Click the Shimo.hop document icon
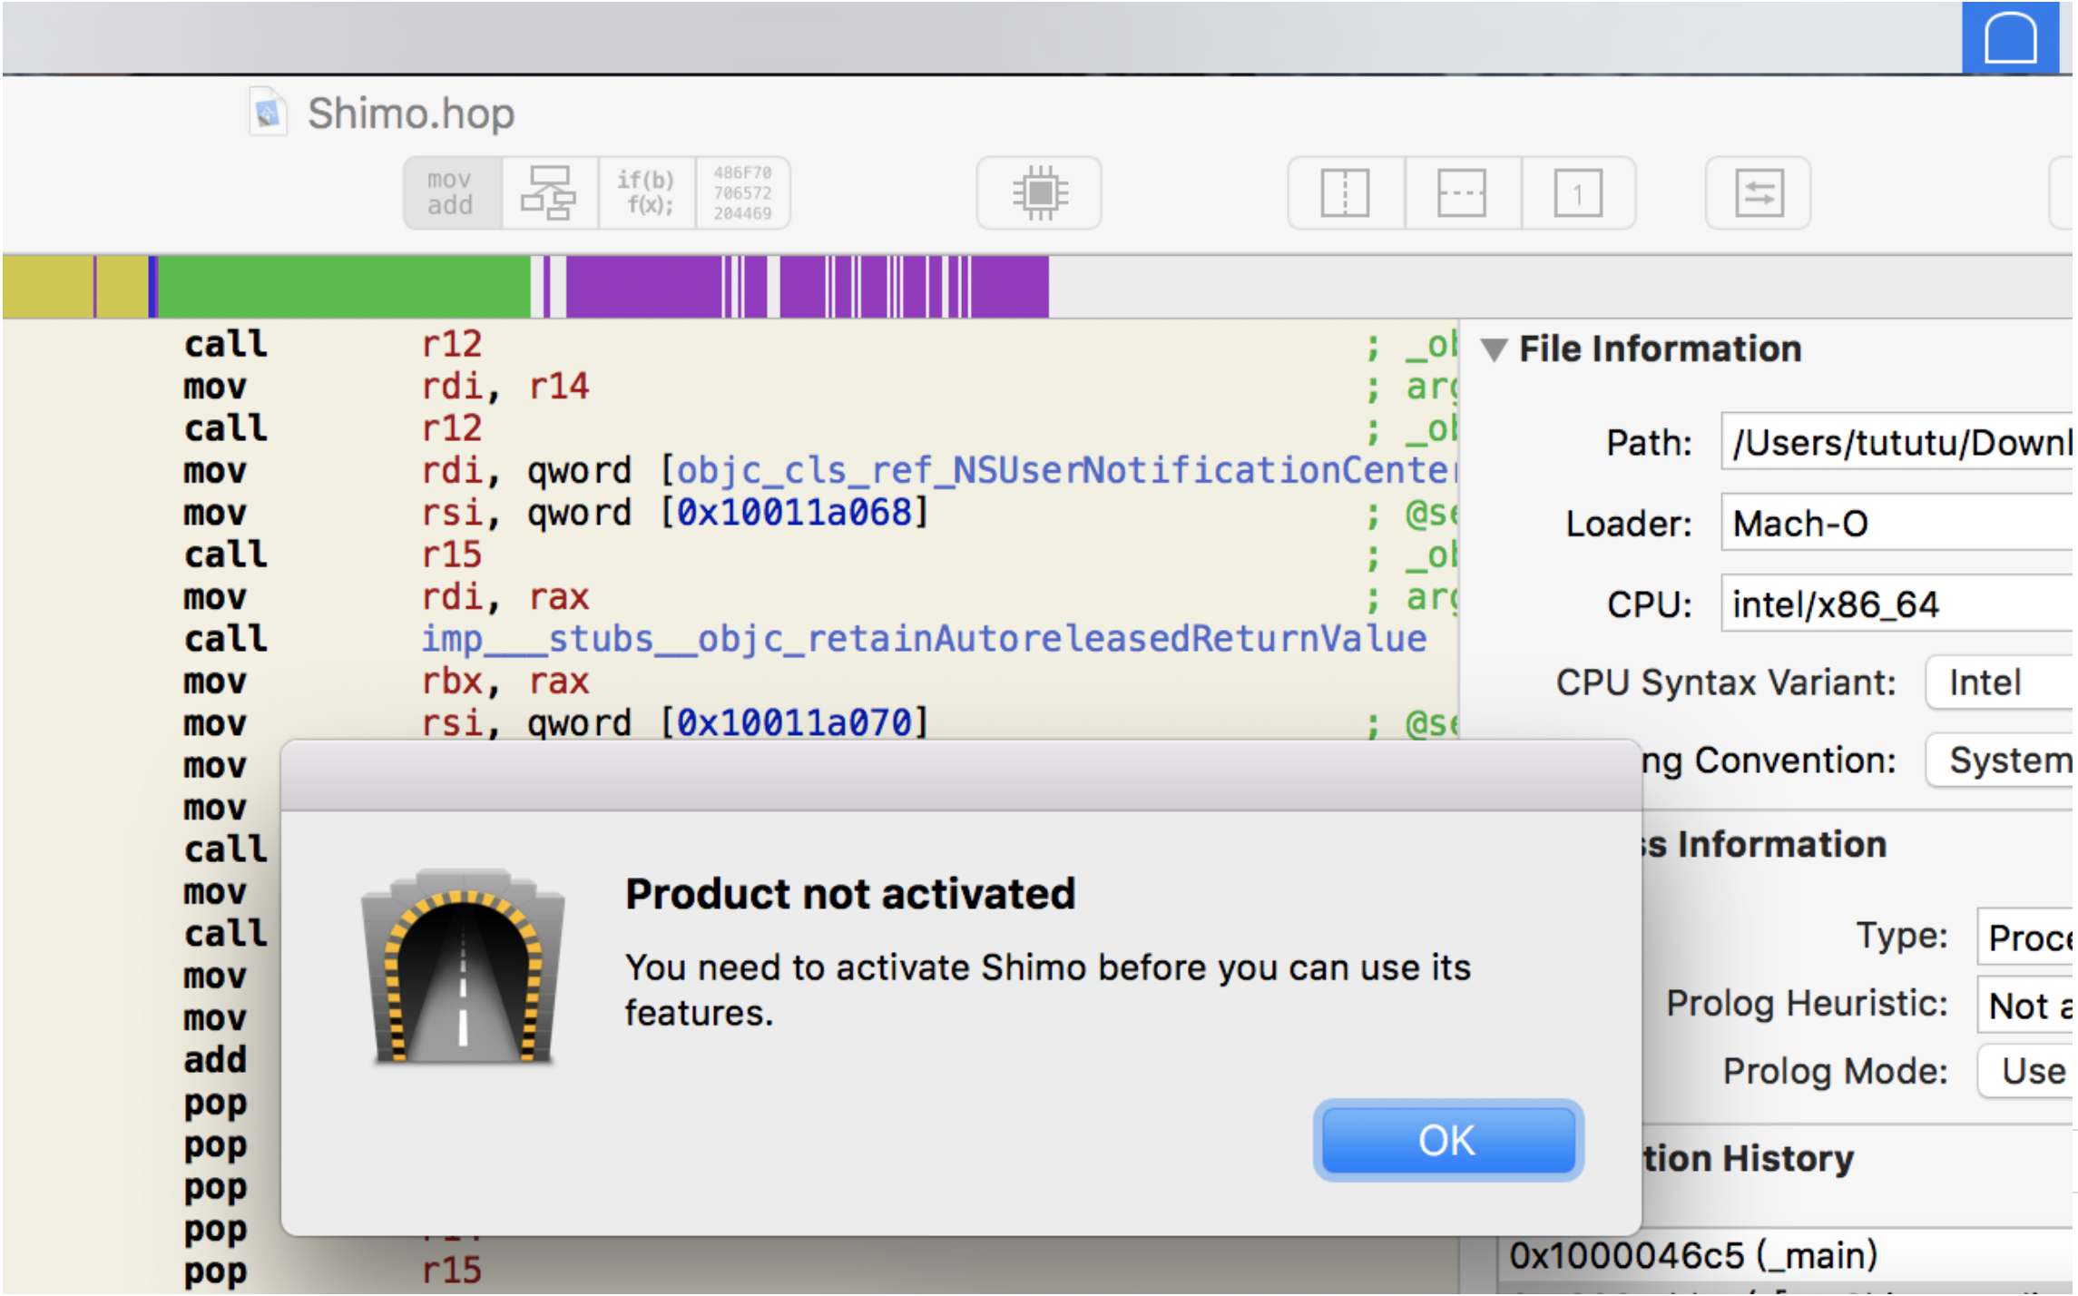Screen dimensions: 2078x1296 (x=268, y=113)
